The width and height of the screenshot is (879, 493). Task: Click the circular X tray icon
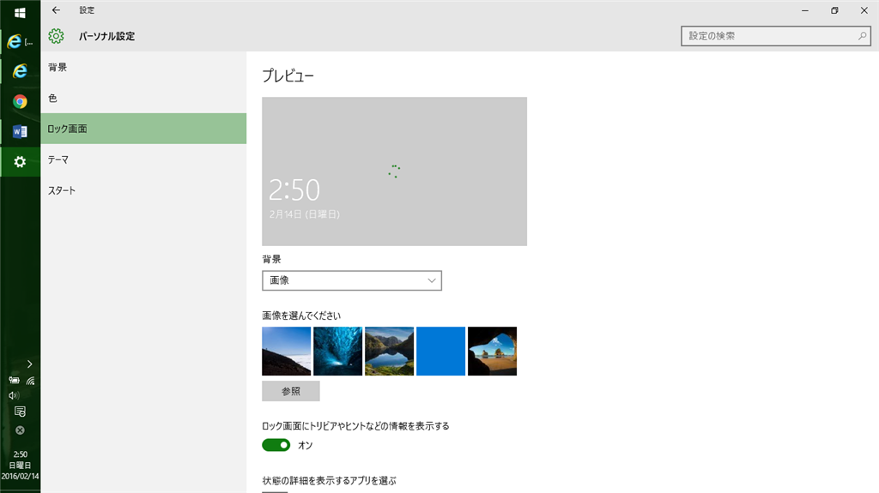[x=20, y=430]
